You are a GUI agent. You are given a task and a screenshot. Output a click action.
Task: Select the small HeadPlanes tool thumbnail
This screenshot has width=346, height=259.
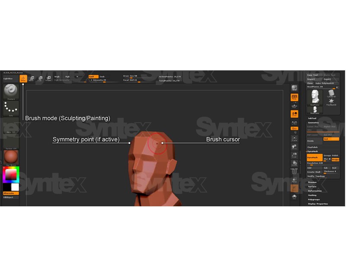pyautogui.click(x=315, y=110)
